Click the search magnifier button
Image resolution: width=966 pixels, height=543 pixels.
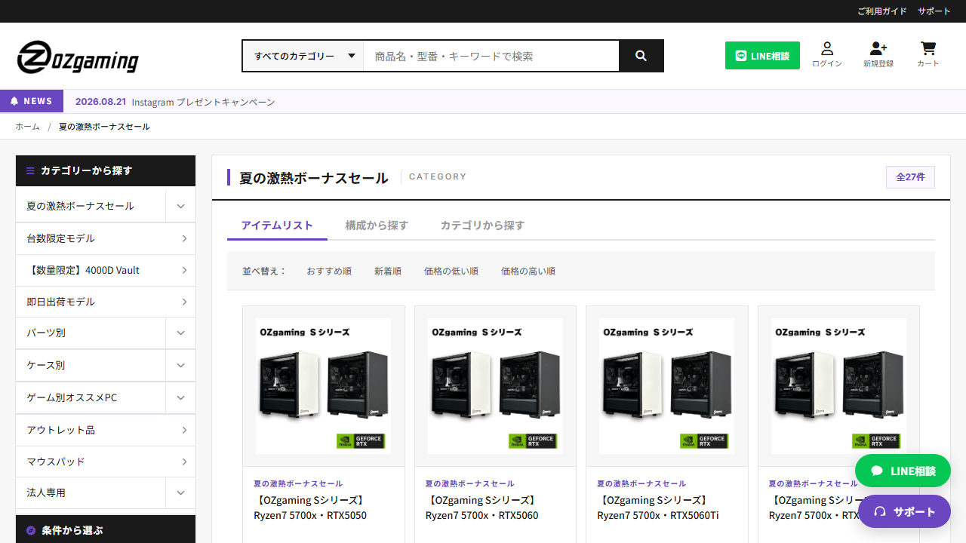point(641,56)
